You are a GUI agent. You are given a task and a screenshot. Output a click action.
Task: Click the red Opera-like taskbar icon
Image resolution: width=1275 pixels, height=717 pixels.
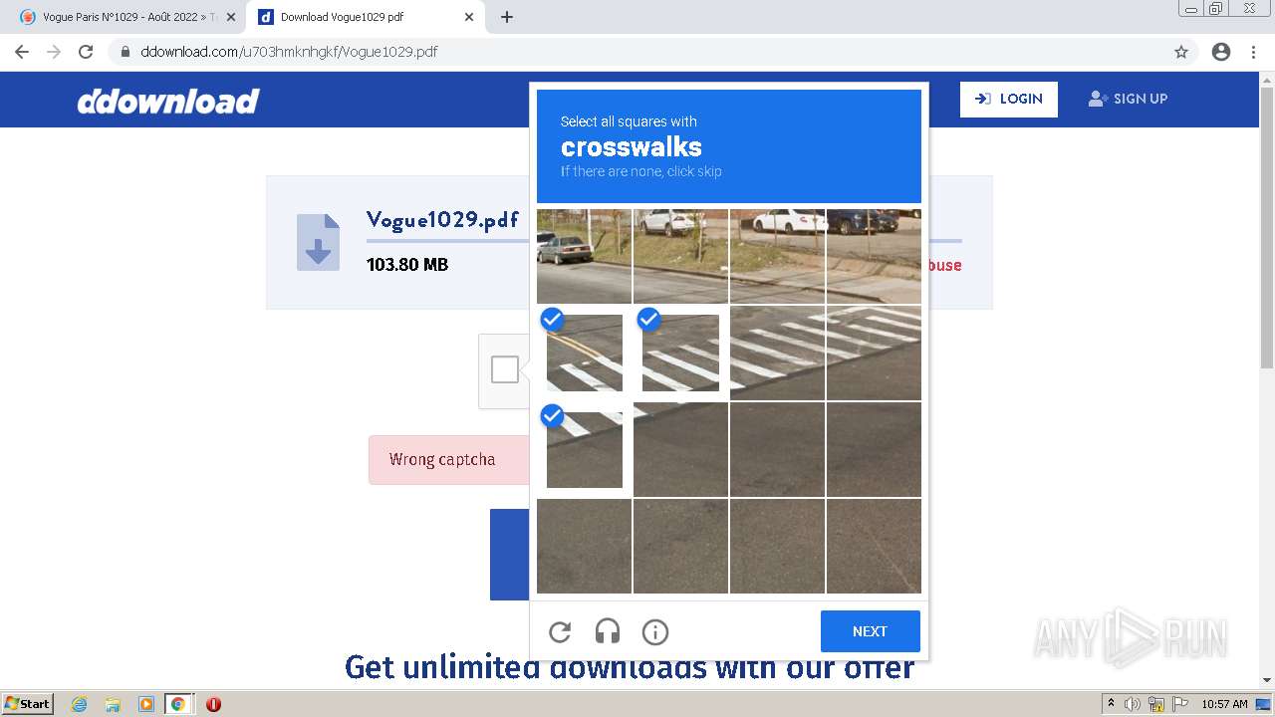point(213,704)
